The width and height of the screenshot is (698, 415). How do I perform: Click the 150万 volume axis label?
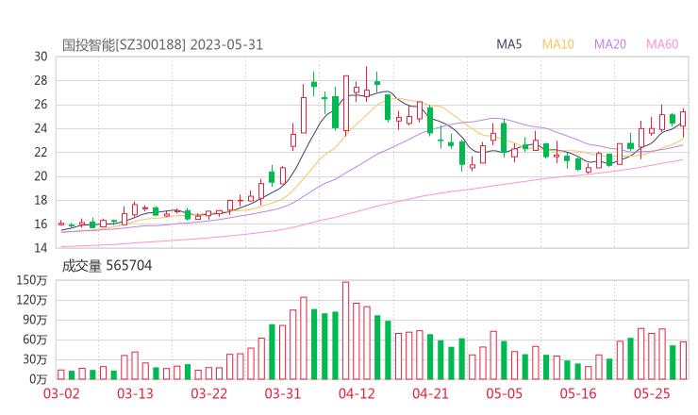[32, 280]
